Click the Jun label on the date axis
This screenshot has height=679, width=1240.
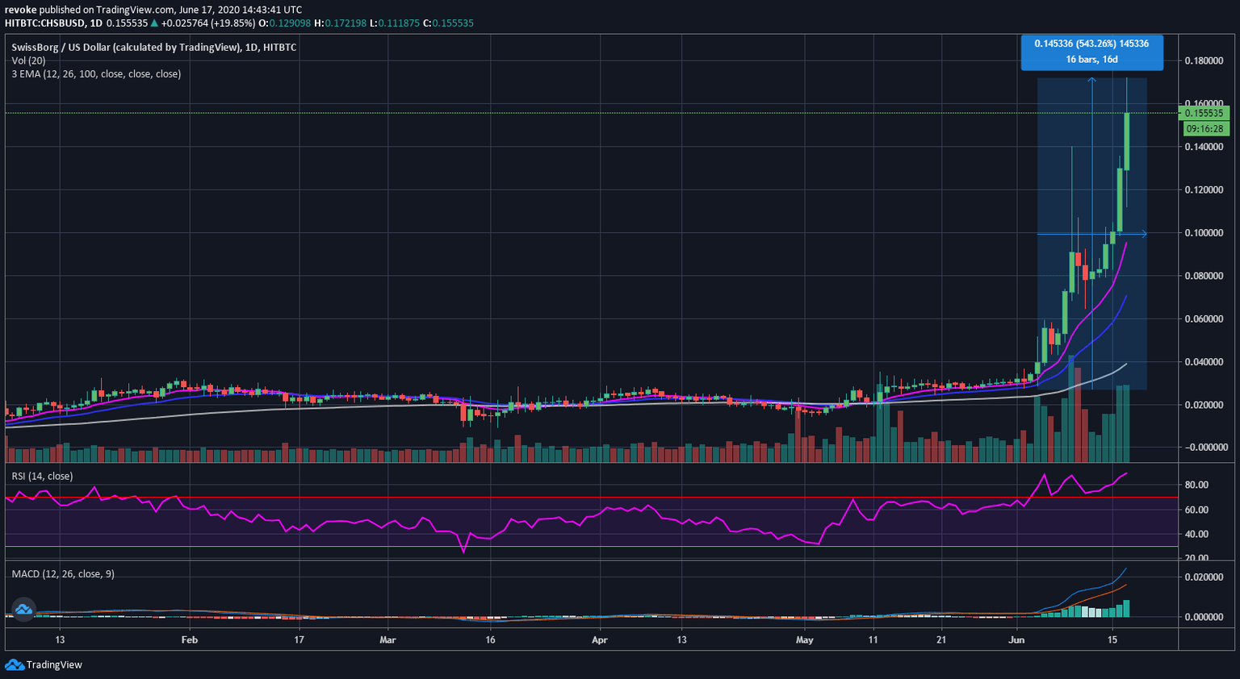click(x=1016, y=640)
